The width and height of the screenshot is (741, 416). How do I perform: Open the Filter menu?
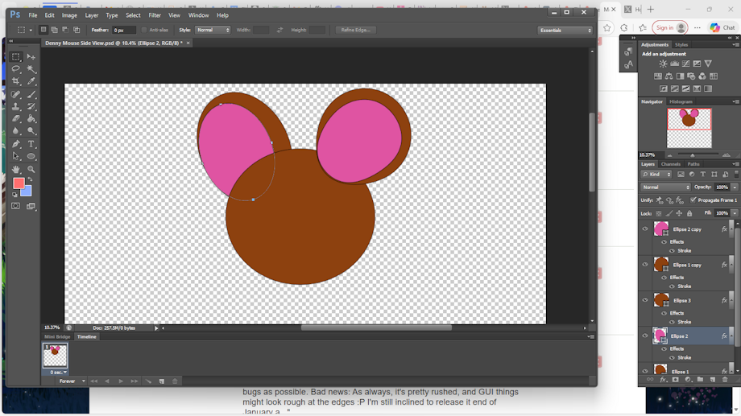click(x=155, y=15)
